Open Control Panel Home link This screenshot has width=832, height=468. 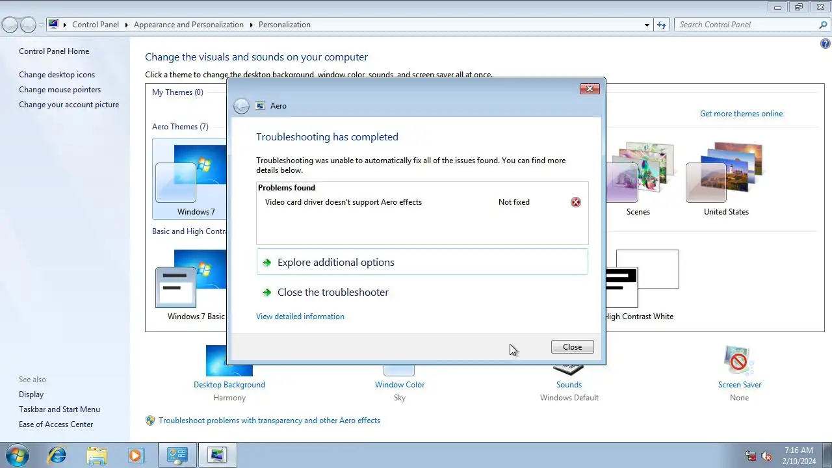point(54,51)
